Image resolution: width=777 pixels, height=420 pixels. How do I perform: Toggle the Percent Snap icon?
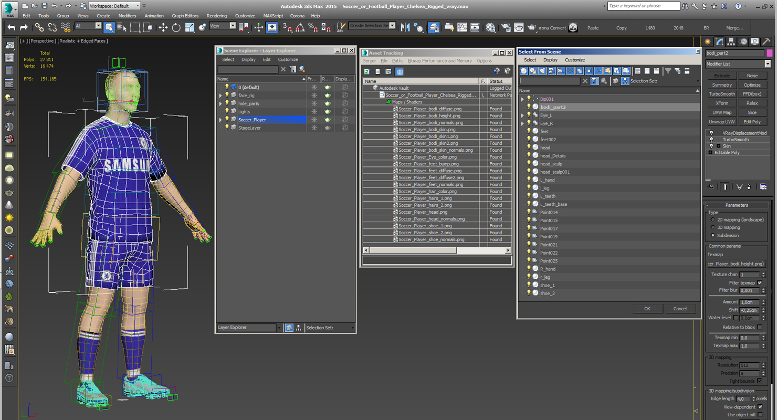tap(313, 27)
